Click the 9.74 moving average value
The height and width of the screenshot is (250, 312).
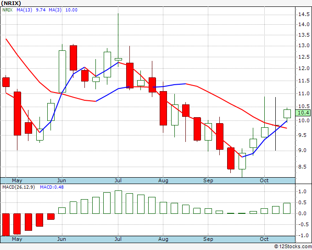pos(40,10)
